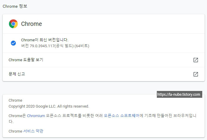The image size is (207, 140).
Task: Click the Chrome logo icon
Action: coord(13,24)
